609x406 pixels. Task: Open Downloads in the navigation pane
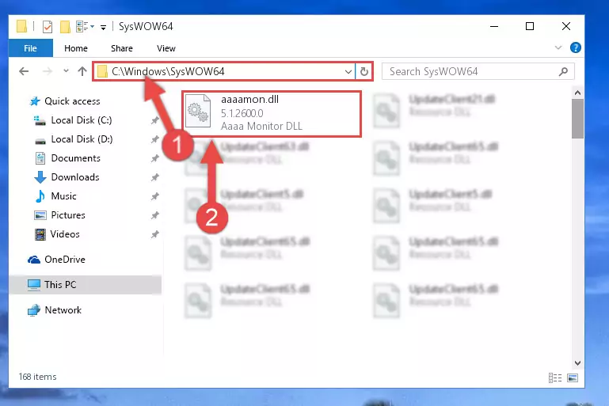pos(75,177)
